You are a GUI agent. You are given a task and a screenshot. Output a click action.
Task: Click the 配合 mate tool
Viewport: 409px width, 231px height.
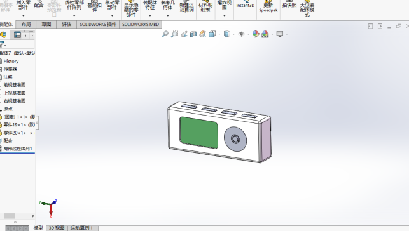(39, 4)
